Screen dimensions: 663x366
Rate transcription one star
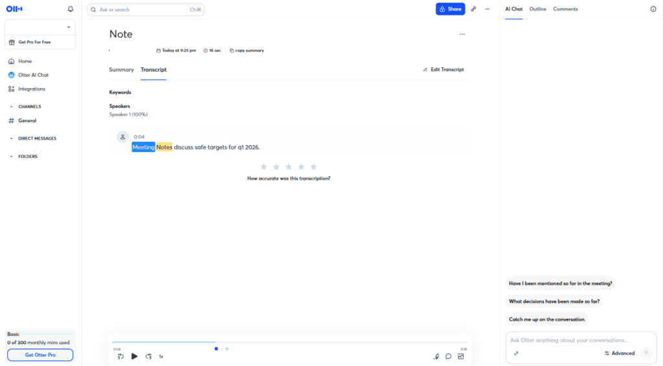(264, 167)
